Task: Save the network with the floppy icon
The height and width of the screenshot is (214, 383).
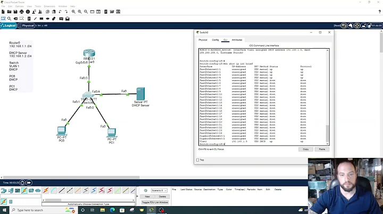Action: tap(15, 12)
